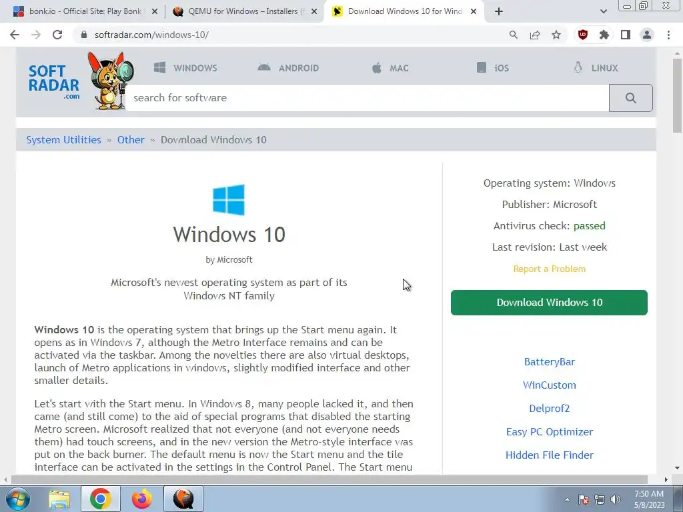Click the horizontal scrollbar right arrow
683x512 pixels.
click(x=666, y=479)
